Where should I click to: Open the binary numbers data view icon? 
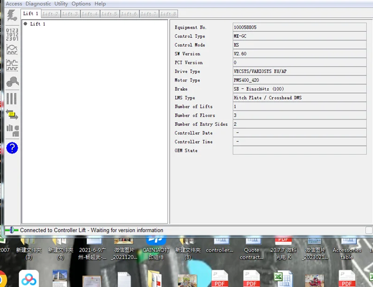(x=12, y=34)
